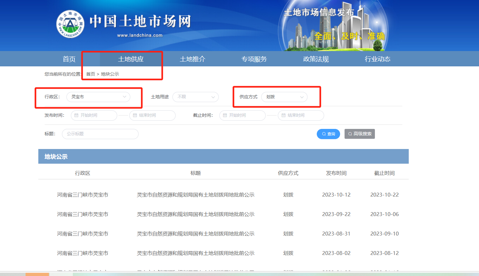Open the 供应方式 dropdown showing 划拨
The width and height of the screenshot is (479, 276).
click(284, 97)
